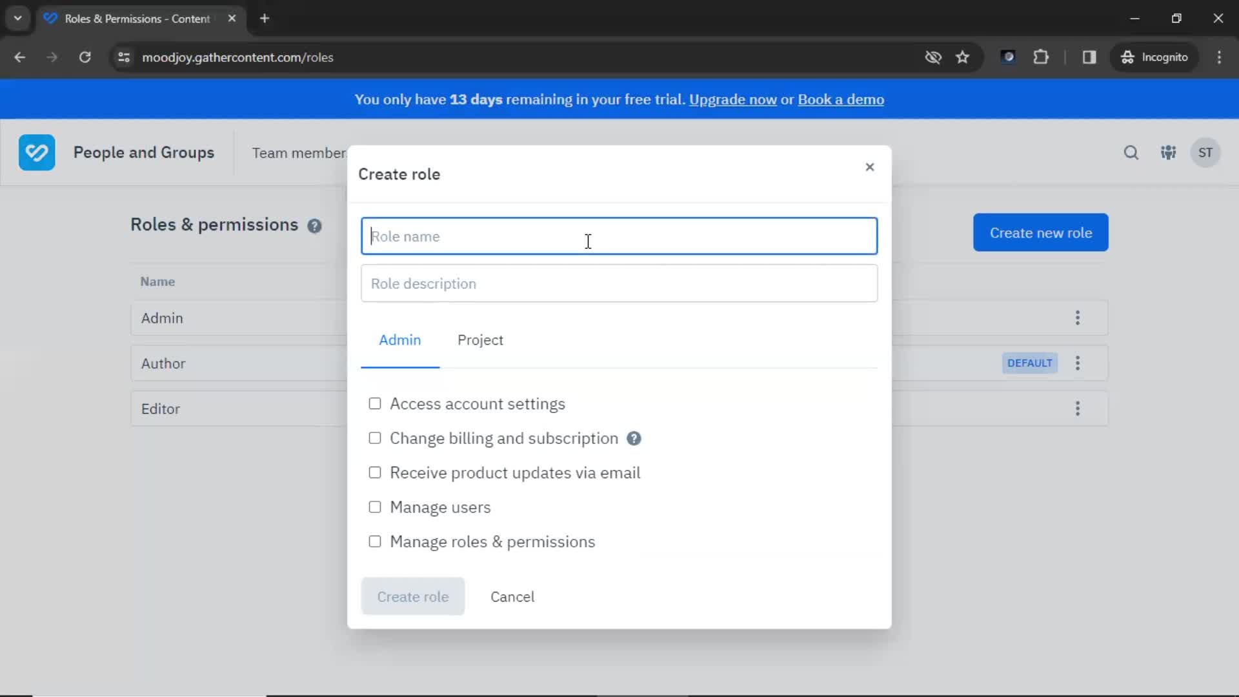Click the three-dot menu next to Editor role

1077,408
